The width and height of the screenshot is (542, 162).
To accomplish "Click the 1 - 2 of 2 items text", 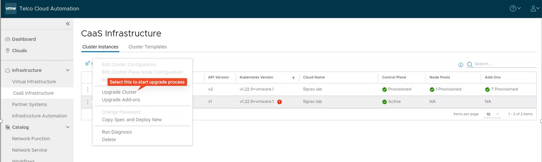I will pos(520,114).
